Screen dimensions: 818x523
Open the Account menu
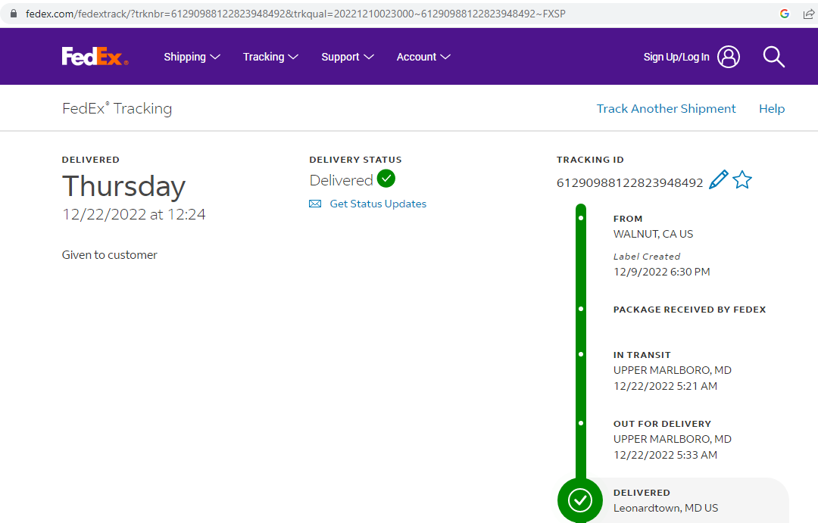423,57
